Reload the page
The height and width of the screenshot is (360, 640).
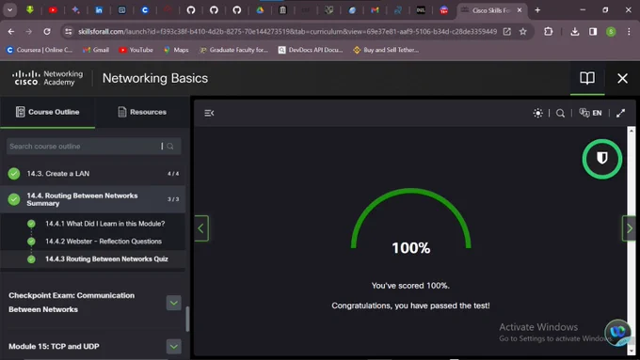pos(47,31)
